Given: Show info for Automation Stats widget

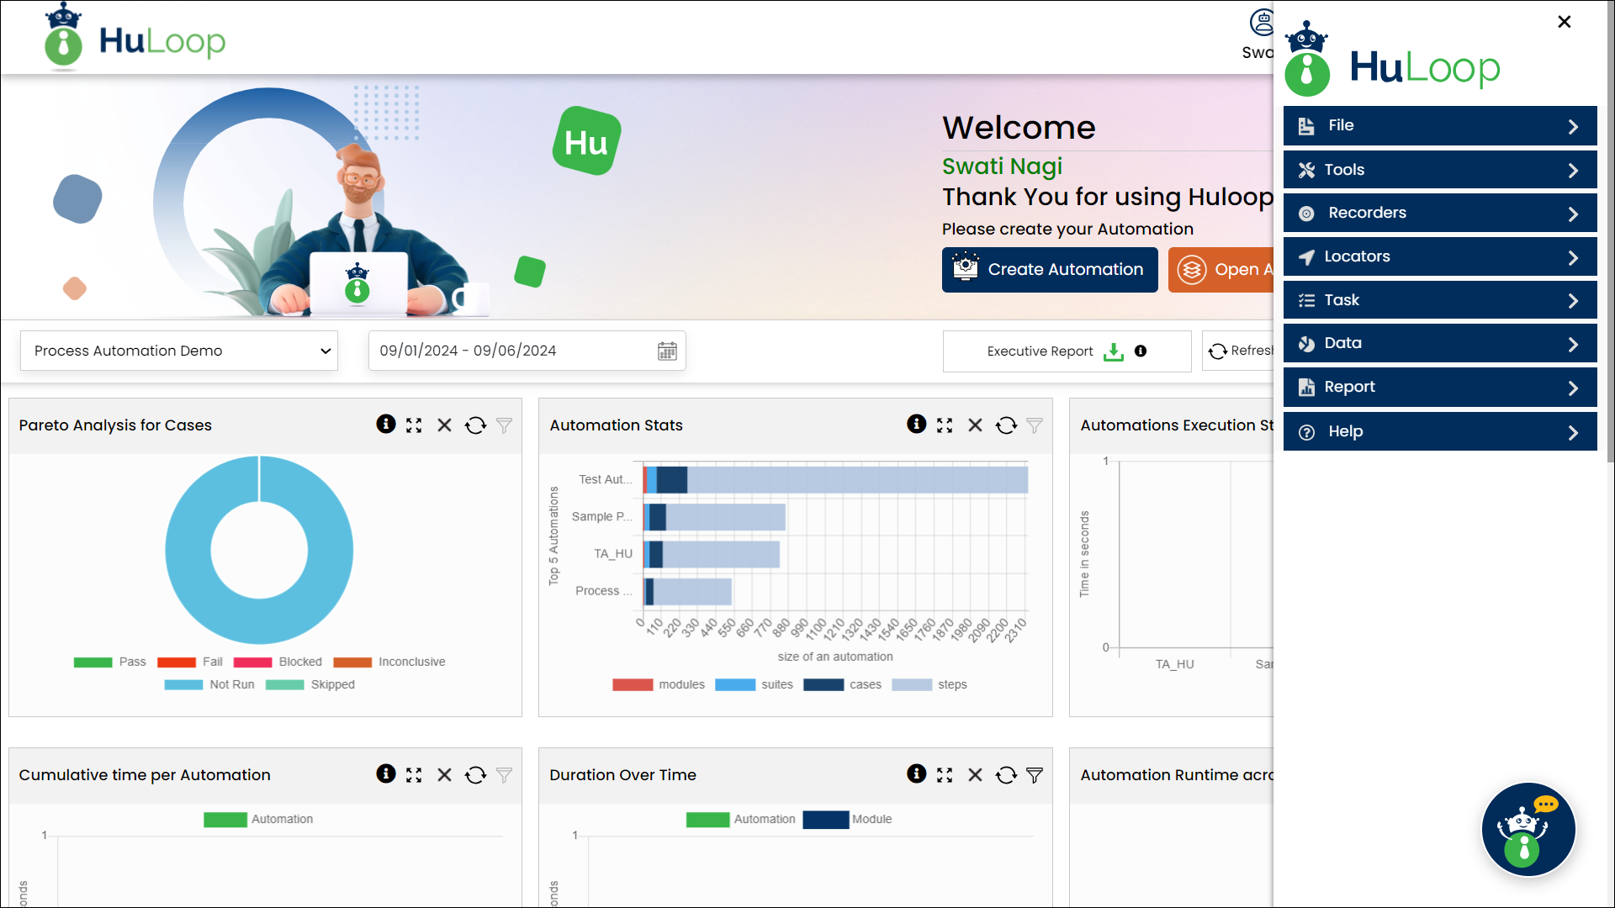Looking at the screenshot, I should pos(917,425).
